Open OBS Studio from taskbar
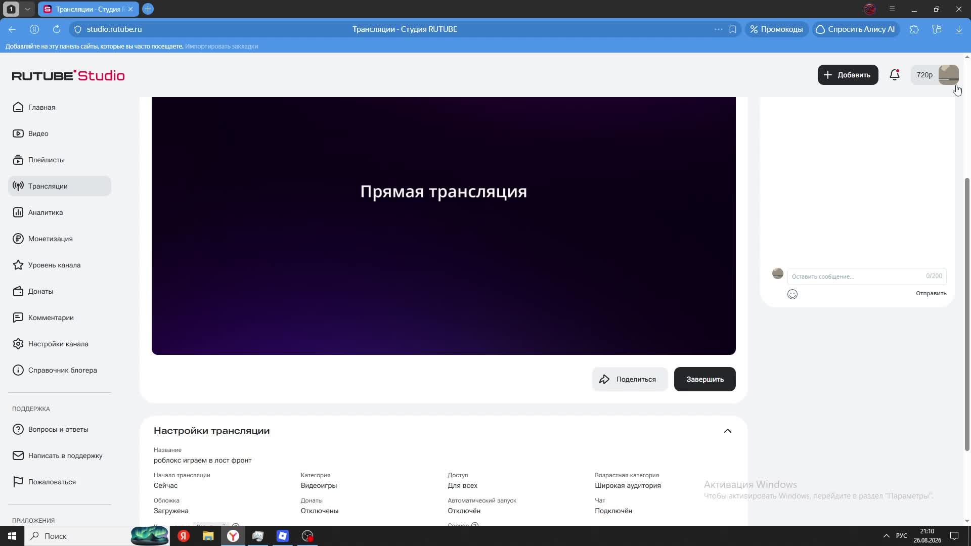Screen dimensions: 971x546 click(x=307, y=536)
